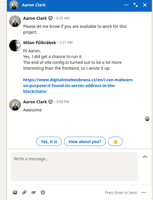Open Milan Půlkrábek's name link in message
The width and height of the screenshot is (153, 200).
pyautogui.click(x=40, y=43)
